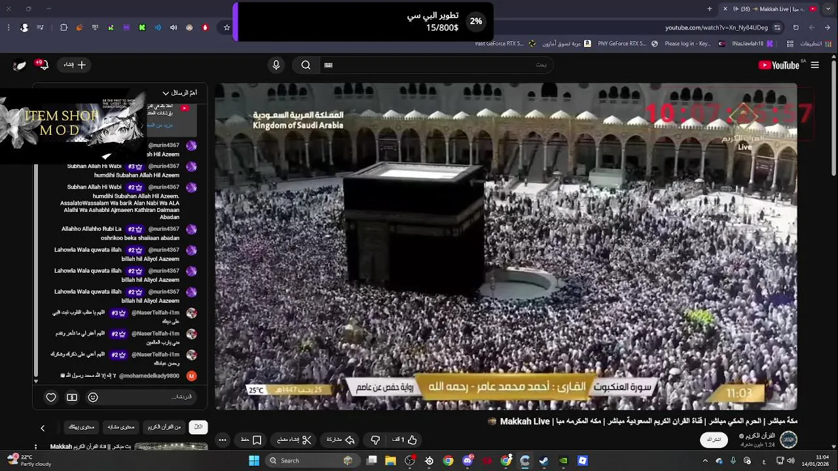The image size is (838, 471).
Task: Expand the top chat messages dropdown
Action: coord(179,93)
